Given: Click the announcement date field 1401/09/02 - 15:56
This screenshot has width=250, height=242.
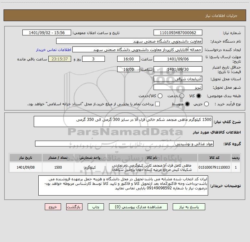Looking at the screenshot, I should (47, 33).
